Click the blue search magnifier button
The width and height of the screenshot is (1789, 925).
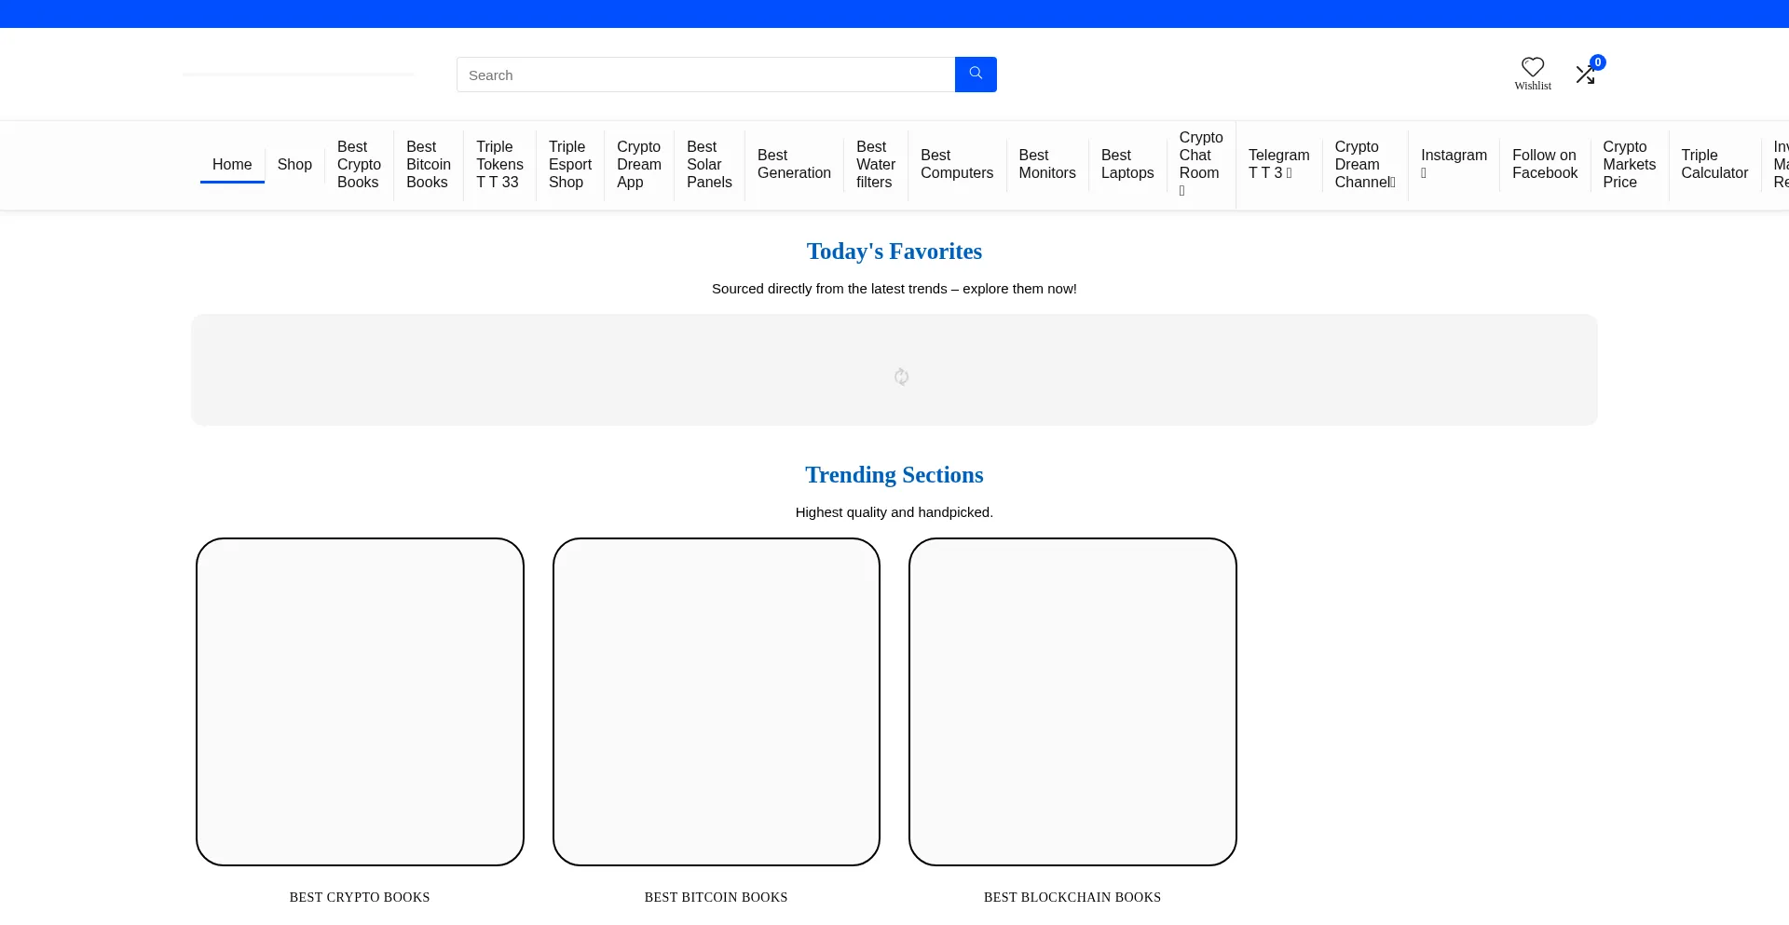point(976,75)
